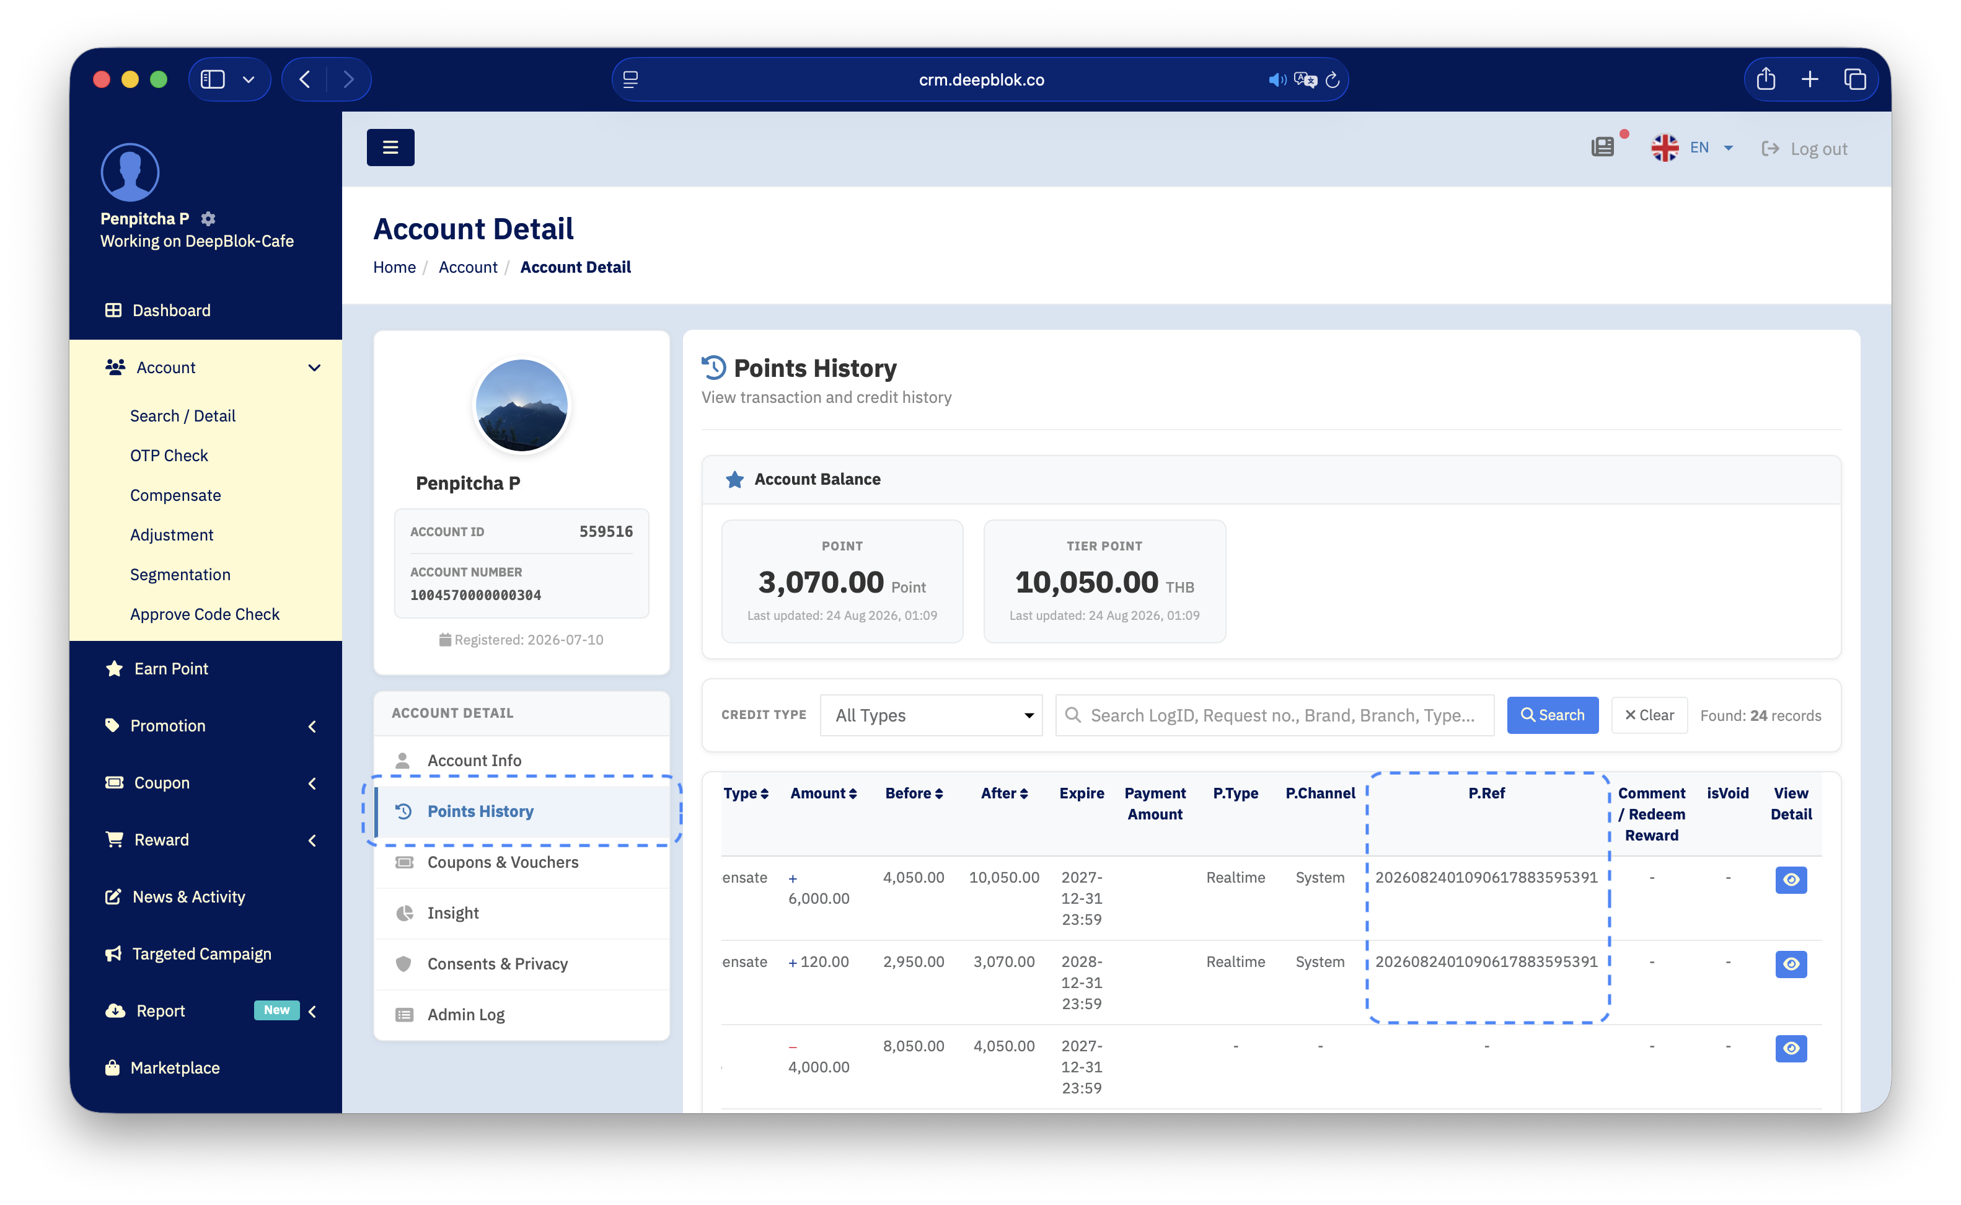
Task: Click P.Ref value in +6,000.00 row
Action: tap(1486, 878)
